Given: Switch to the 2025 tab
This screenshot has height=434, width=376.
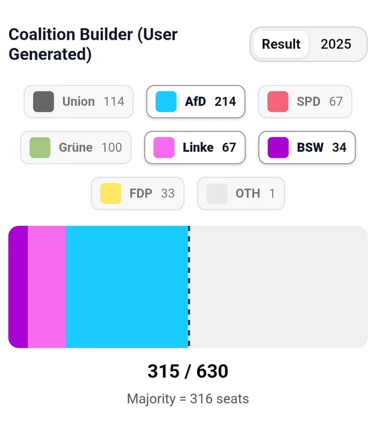Looking at the screenshot, I should pos(336,44).
